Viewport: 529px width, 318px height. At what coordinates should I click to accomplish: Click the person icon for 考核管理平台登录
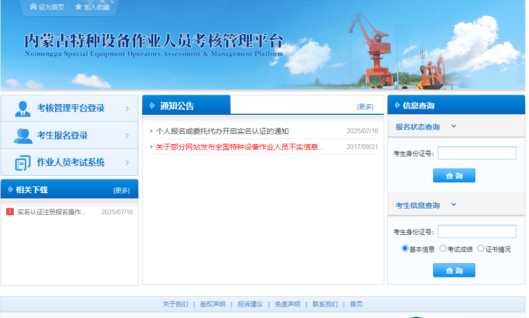[23, 108]
